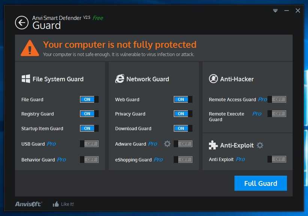The image size is (308, 216).
Task: Open the title bar dropdown menu arrow
Action: (x=275, y=11)
